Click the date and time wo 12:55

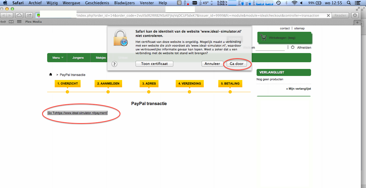click(334, 3)
